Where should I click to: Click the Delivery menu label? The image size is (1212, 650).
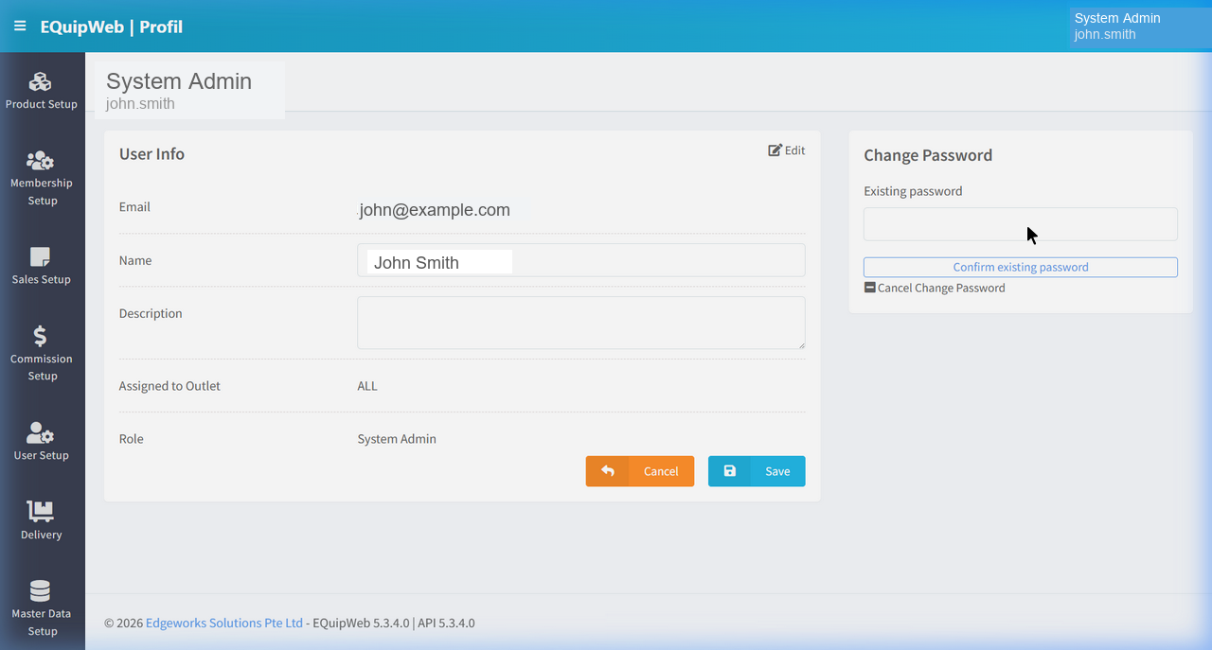tap(42, 535)
